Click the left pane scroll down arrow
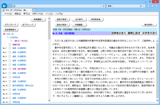The width and height of the screenshot is (160, 105). pos(49,100)
